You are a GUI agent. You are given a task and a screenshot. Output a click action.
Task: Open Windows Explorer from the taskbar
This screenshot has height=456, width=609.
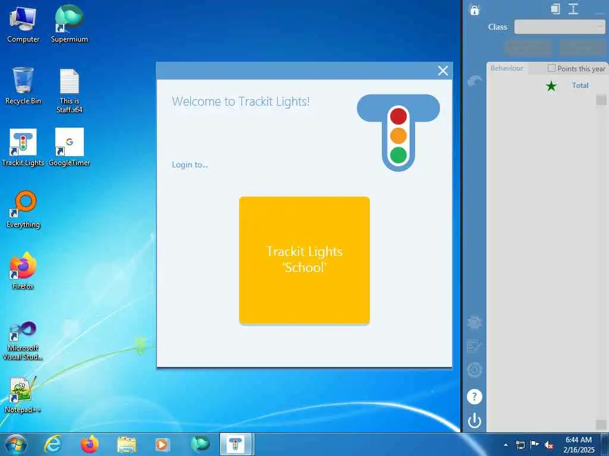coord(127,445)
